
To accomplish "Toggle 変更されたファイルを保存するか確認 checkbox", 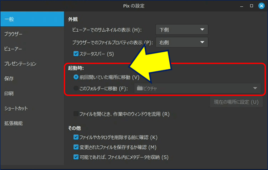I will tap(76, 147).
